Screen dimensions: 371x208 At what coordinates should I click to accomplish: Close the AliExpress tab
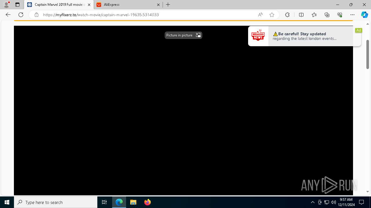point(158,5)
